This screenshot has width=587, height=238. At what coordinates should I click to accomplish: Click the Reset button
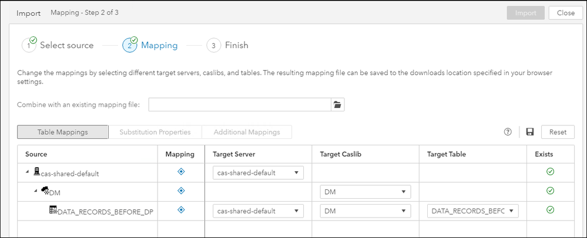(x=558, y=132)
